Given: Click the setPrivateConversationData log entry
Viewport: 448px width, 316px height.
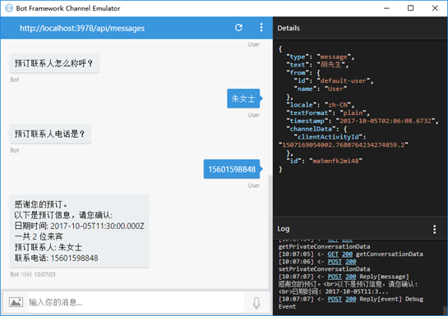Looking at the screenshot, I should click(324, 269).
